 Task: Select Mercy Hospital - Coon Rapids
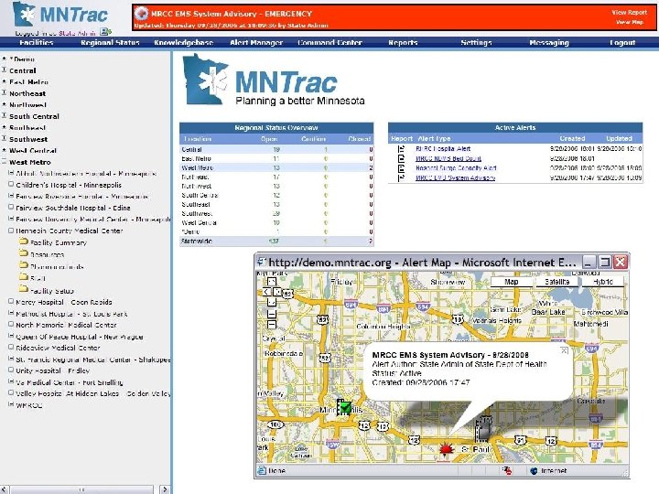pos(64,302)
